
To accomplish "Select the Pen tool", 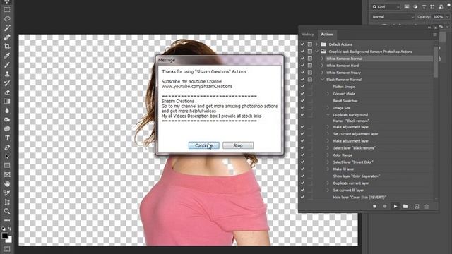I will [x=7, y=147].
